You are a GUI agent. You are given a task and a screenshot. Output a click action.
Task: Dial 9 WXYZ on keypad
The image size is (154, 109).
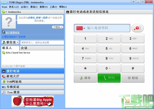133,58
